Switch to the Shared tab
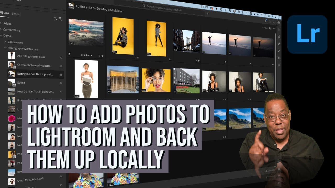The image size is (335, 188). (x=16, y=14)
